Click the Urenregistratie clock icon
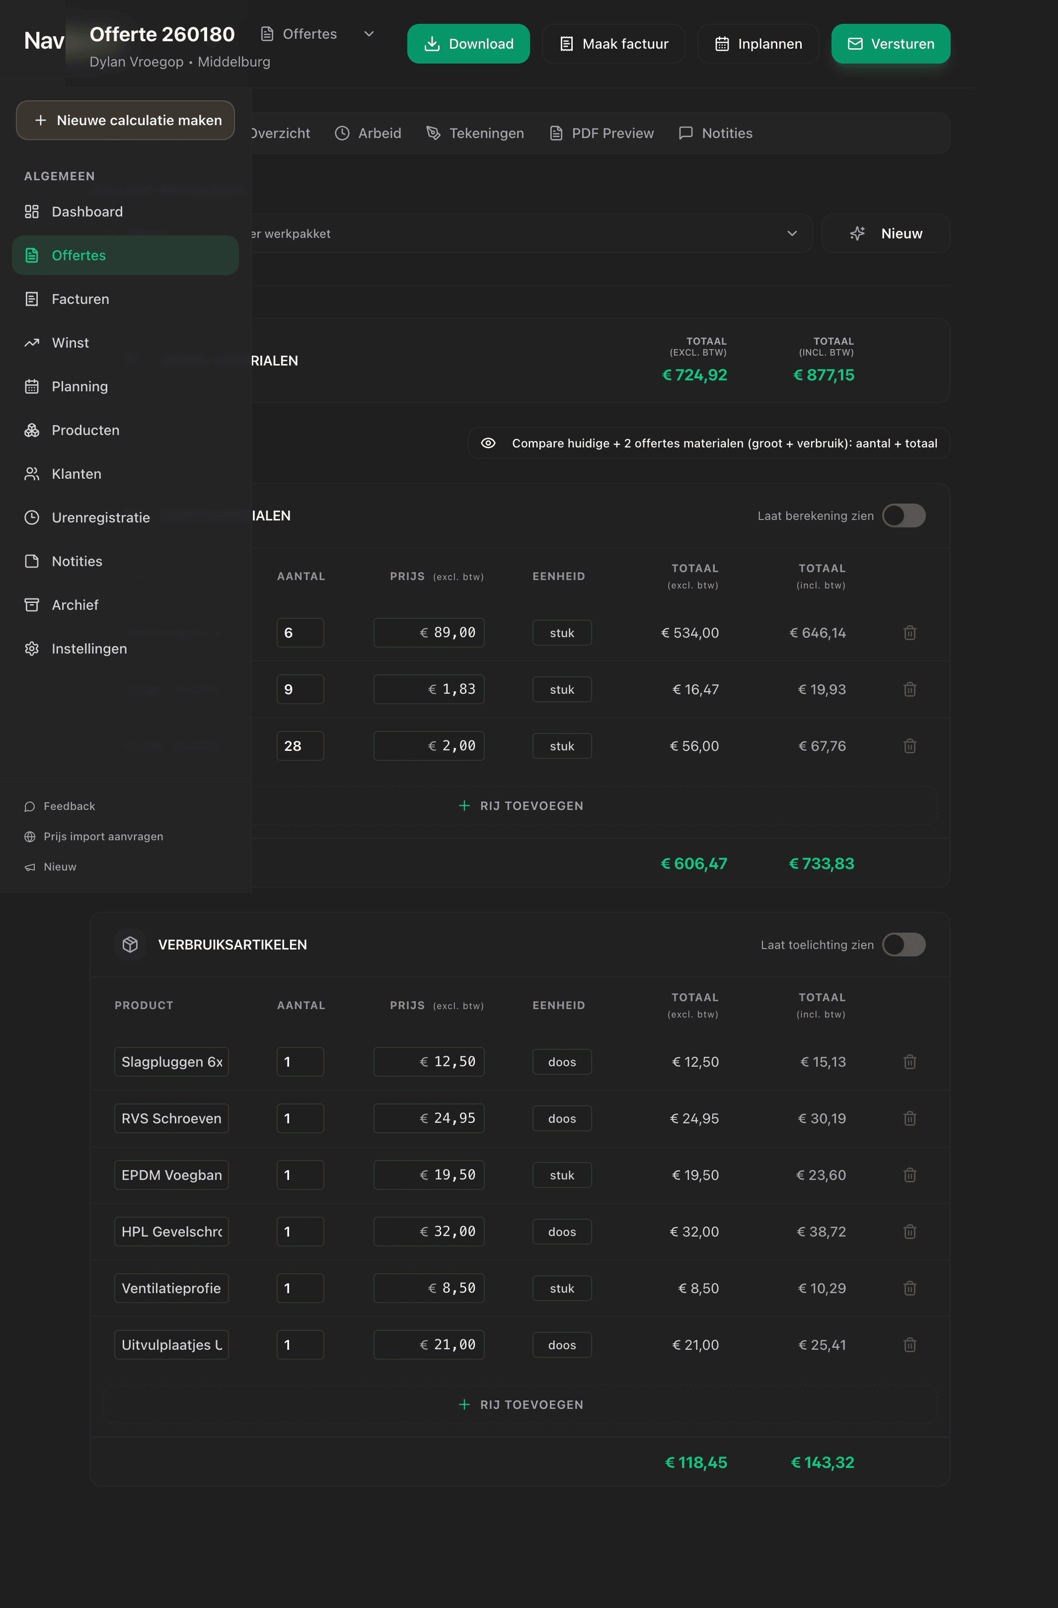Image resolution: width=1058 pixels, height=1608 pixels. pyautogui.click(x=32, y=517)
